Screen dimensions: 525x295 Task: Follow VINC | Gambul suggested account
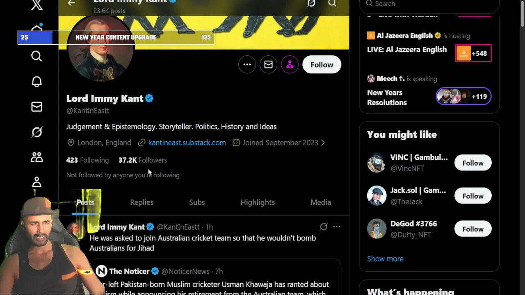[x=472, y=163]
